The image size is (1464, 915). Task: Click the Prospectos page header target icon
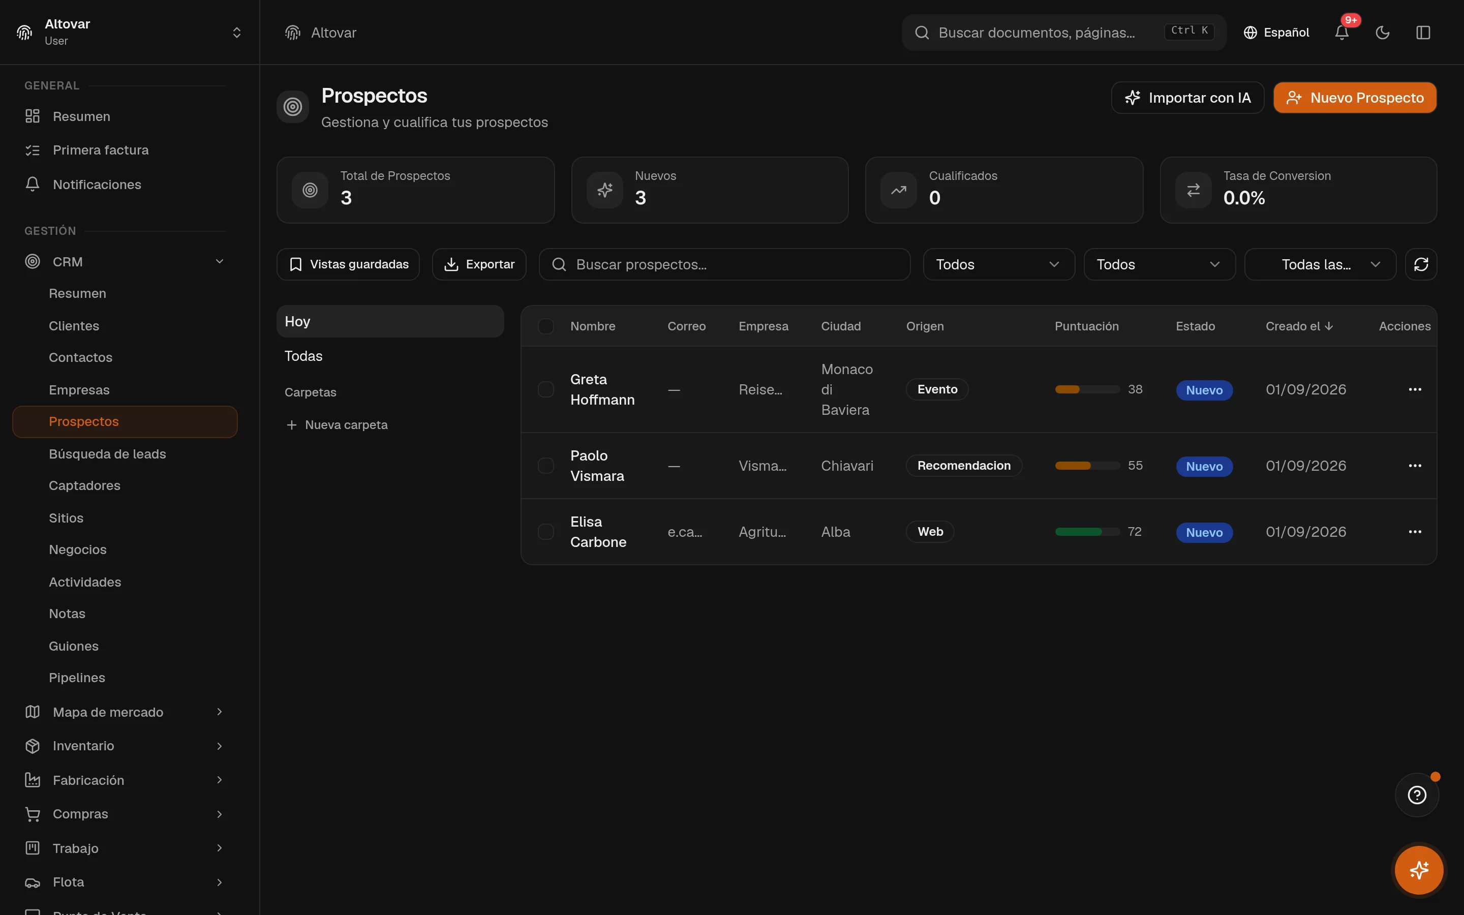(293, 107)
